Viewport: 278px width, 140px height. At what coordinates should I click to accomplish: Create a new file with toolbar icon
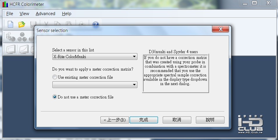point(10,24)
